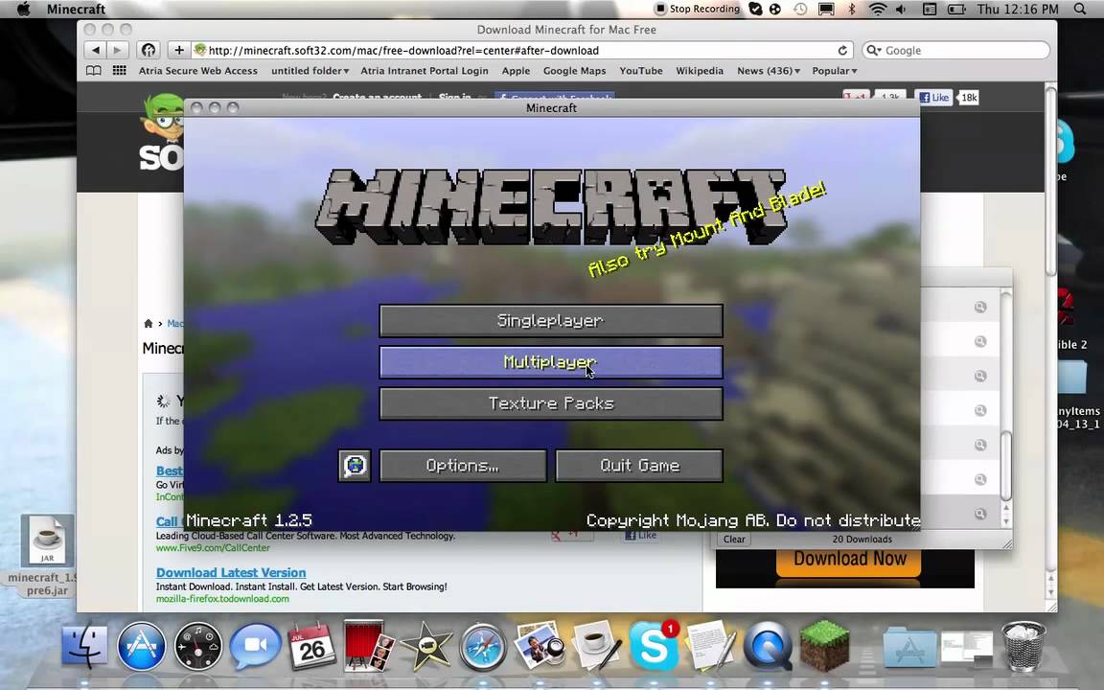Open the Wi-Fi status menu

tap(877, 10)
